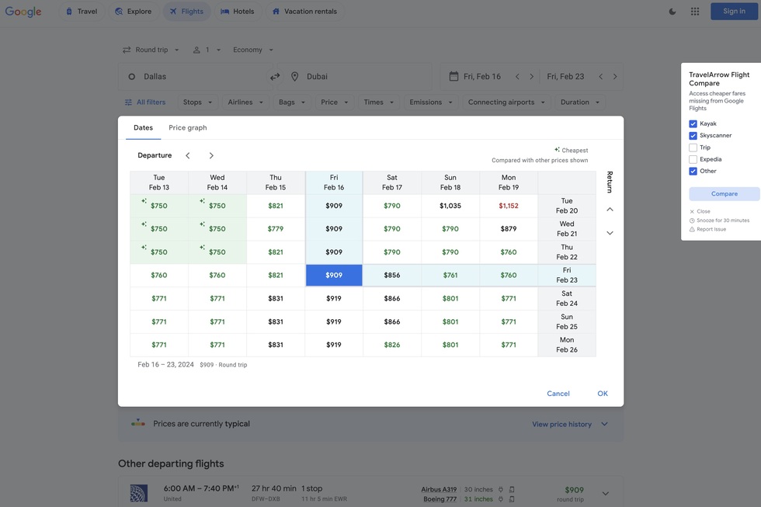Confirm dates with OK
761x507 pixels.
point(603,394)
